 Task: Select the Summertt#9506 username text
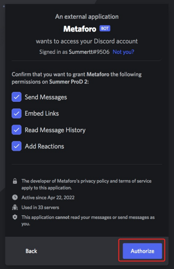click(89, 52)
